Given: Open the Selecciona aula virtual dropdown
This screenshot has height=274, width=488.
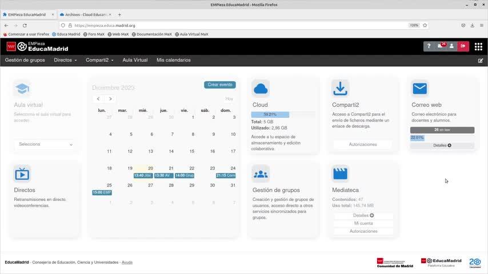Looking at the screenshot, I should point(46,144).
